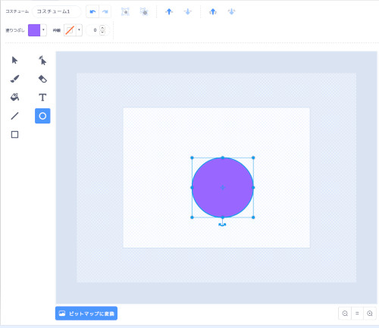The height and width of the screenshot is (328, 379).
Task: Select the arrow Select tool
Action: click(14, 61)
